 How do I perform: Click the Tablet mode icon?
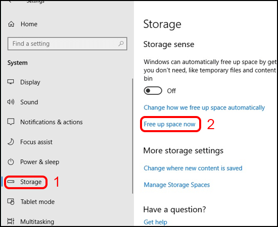(11, 202)
